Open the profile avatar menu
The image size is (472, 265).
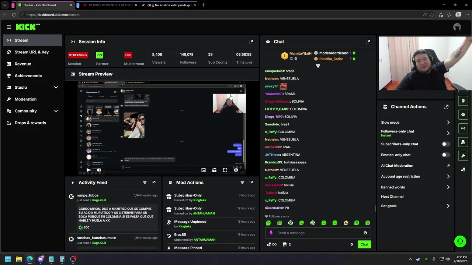[457, 27]
